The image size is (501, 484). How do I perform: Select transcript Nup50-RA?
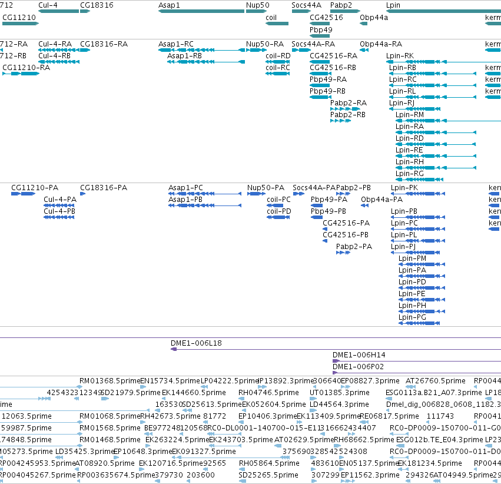coord(256,50)
